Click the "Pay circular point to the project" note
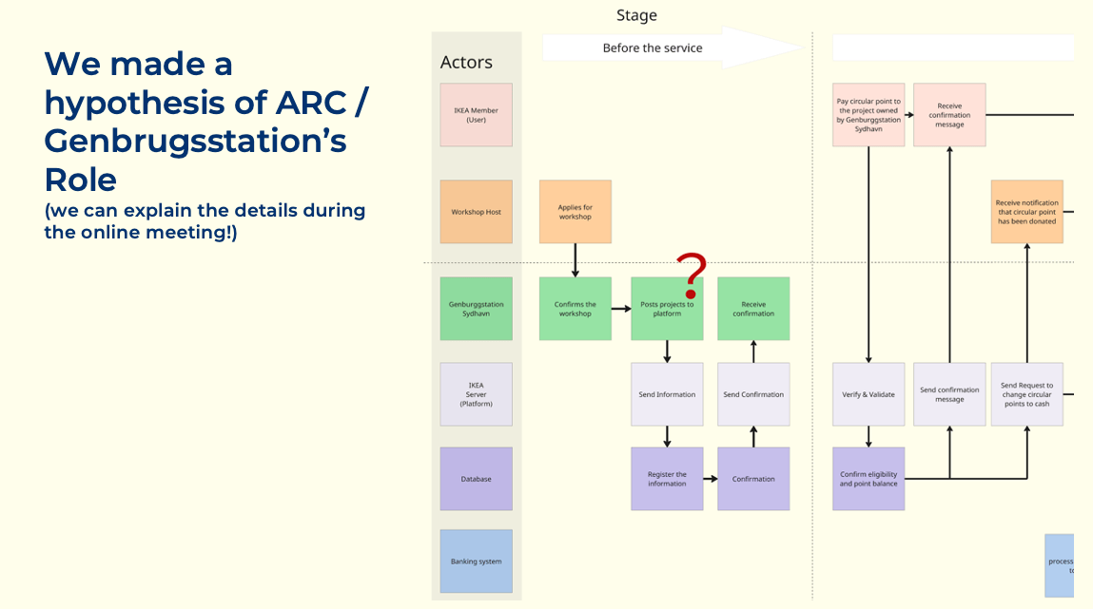 pyautogui.click(x=869, y=115)
